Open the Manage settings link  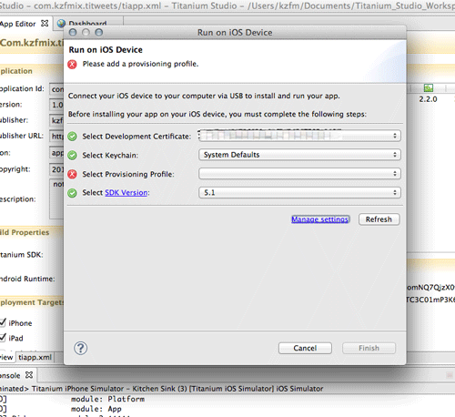(320, 219)
